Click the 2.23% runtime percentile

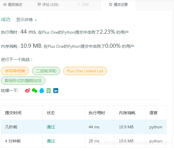[x=107, y=32]
